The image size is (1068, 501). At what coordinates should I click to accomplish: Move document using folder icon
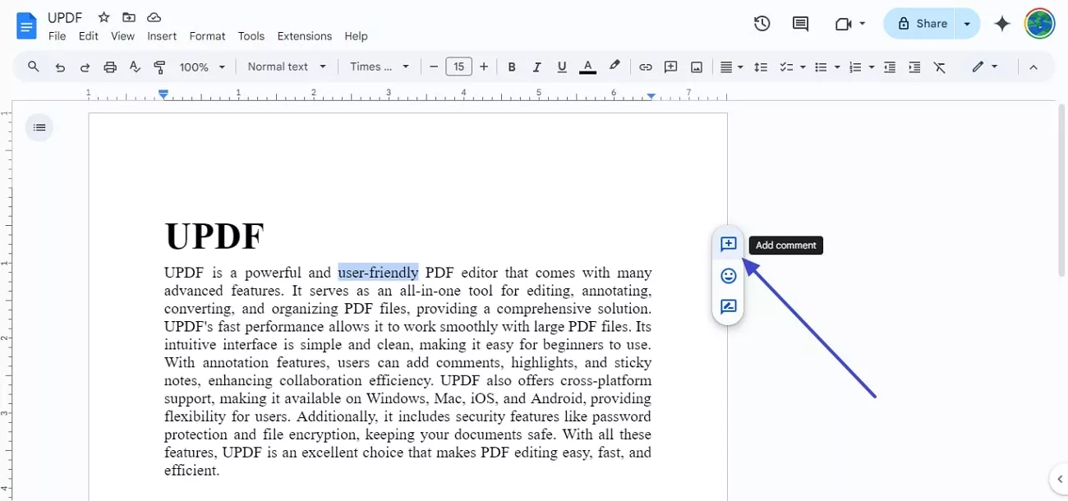[129, 17]
